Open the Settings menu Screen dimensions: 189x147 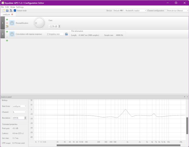pyautogui.click(x=20, y=7)
